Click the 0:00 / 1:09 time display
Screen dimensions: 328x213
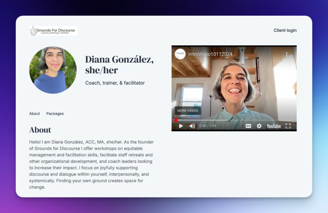[x=208, y=126]
